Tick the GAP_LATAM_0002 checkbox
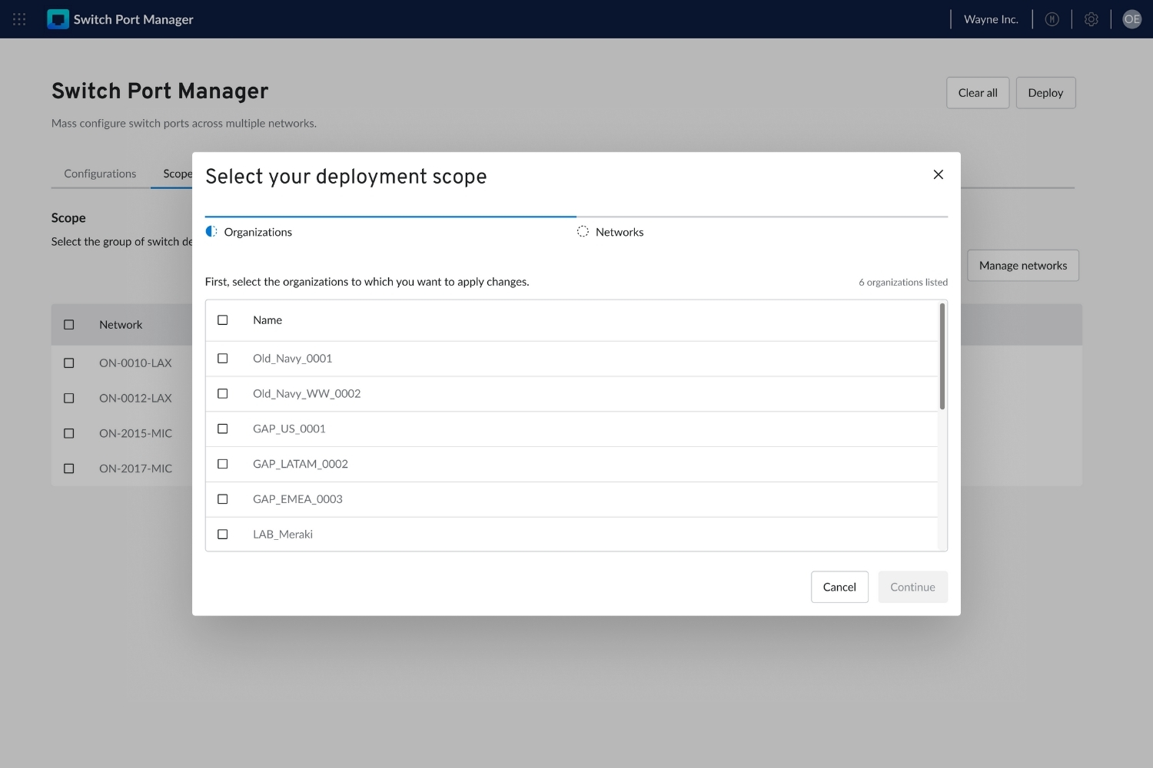1153x768 pixels. (x=223, y=464)
